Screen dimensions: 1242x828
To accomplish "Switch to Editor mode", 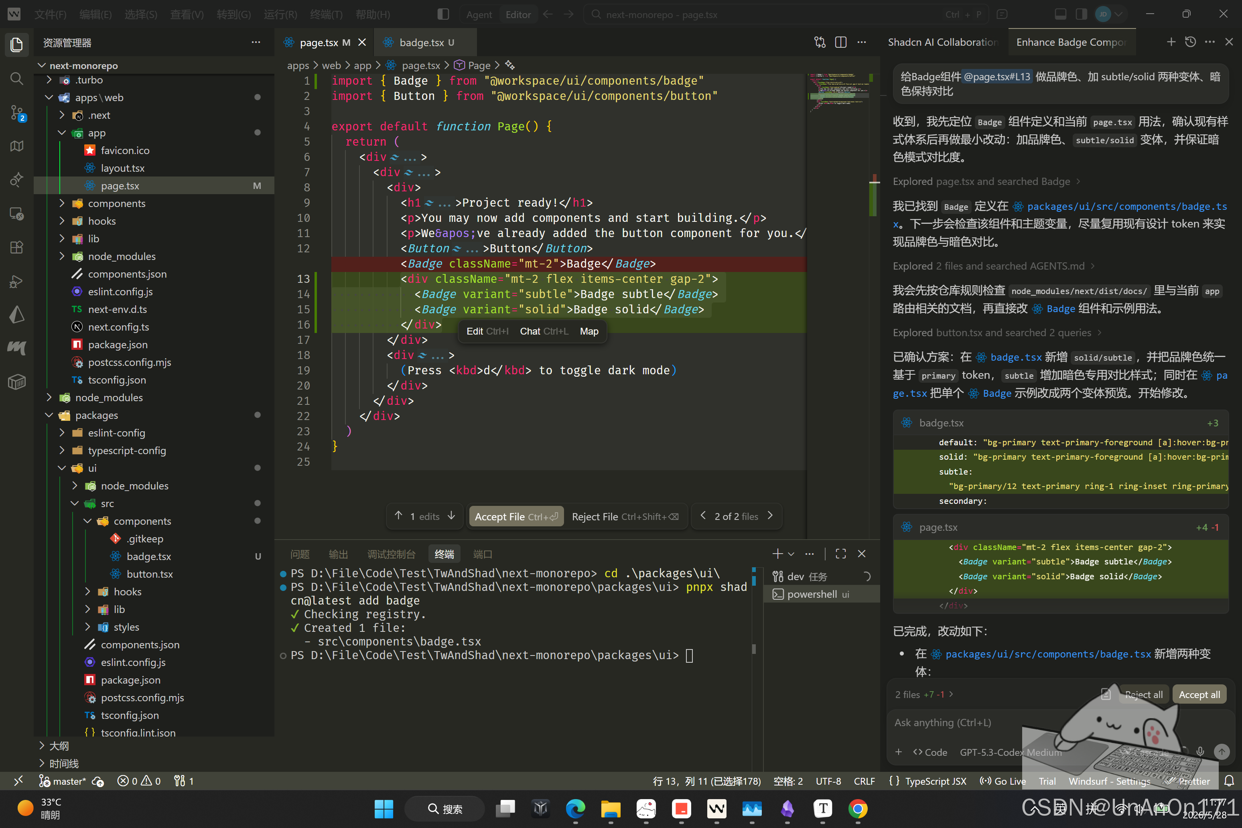I will click(518, 14).
